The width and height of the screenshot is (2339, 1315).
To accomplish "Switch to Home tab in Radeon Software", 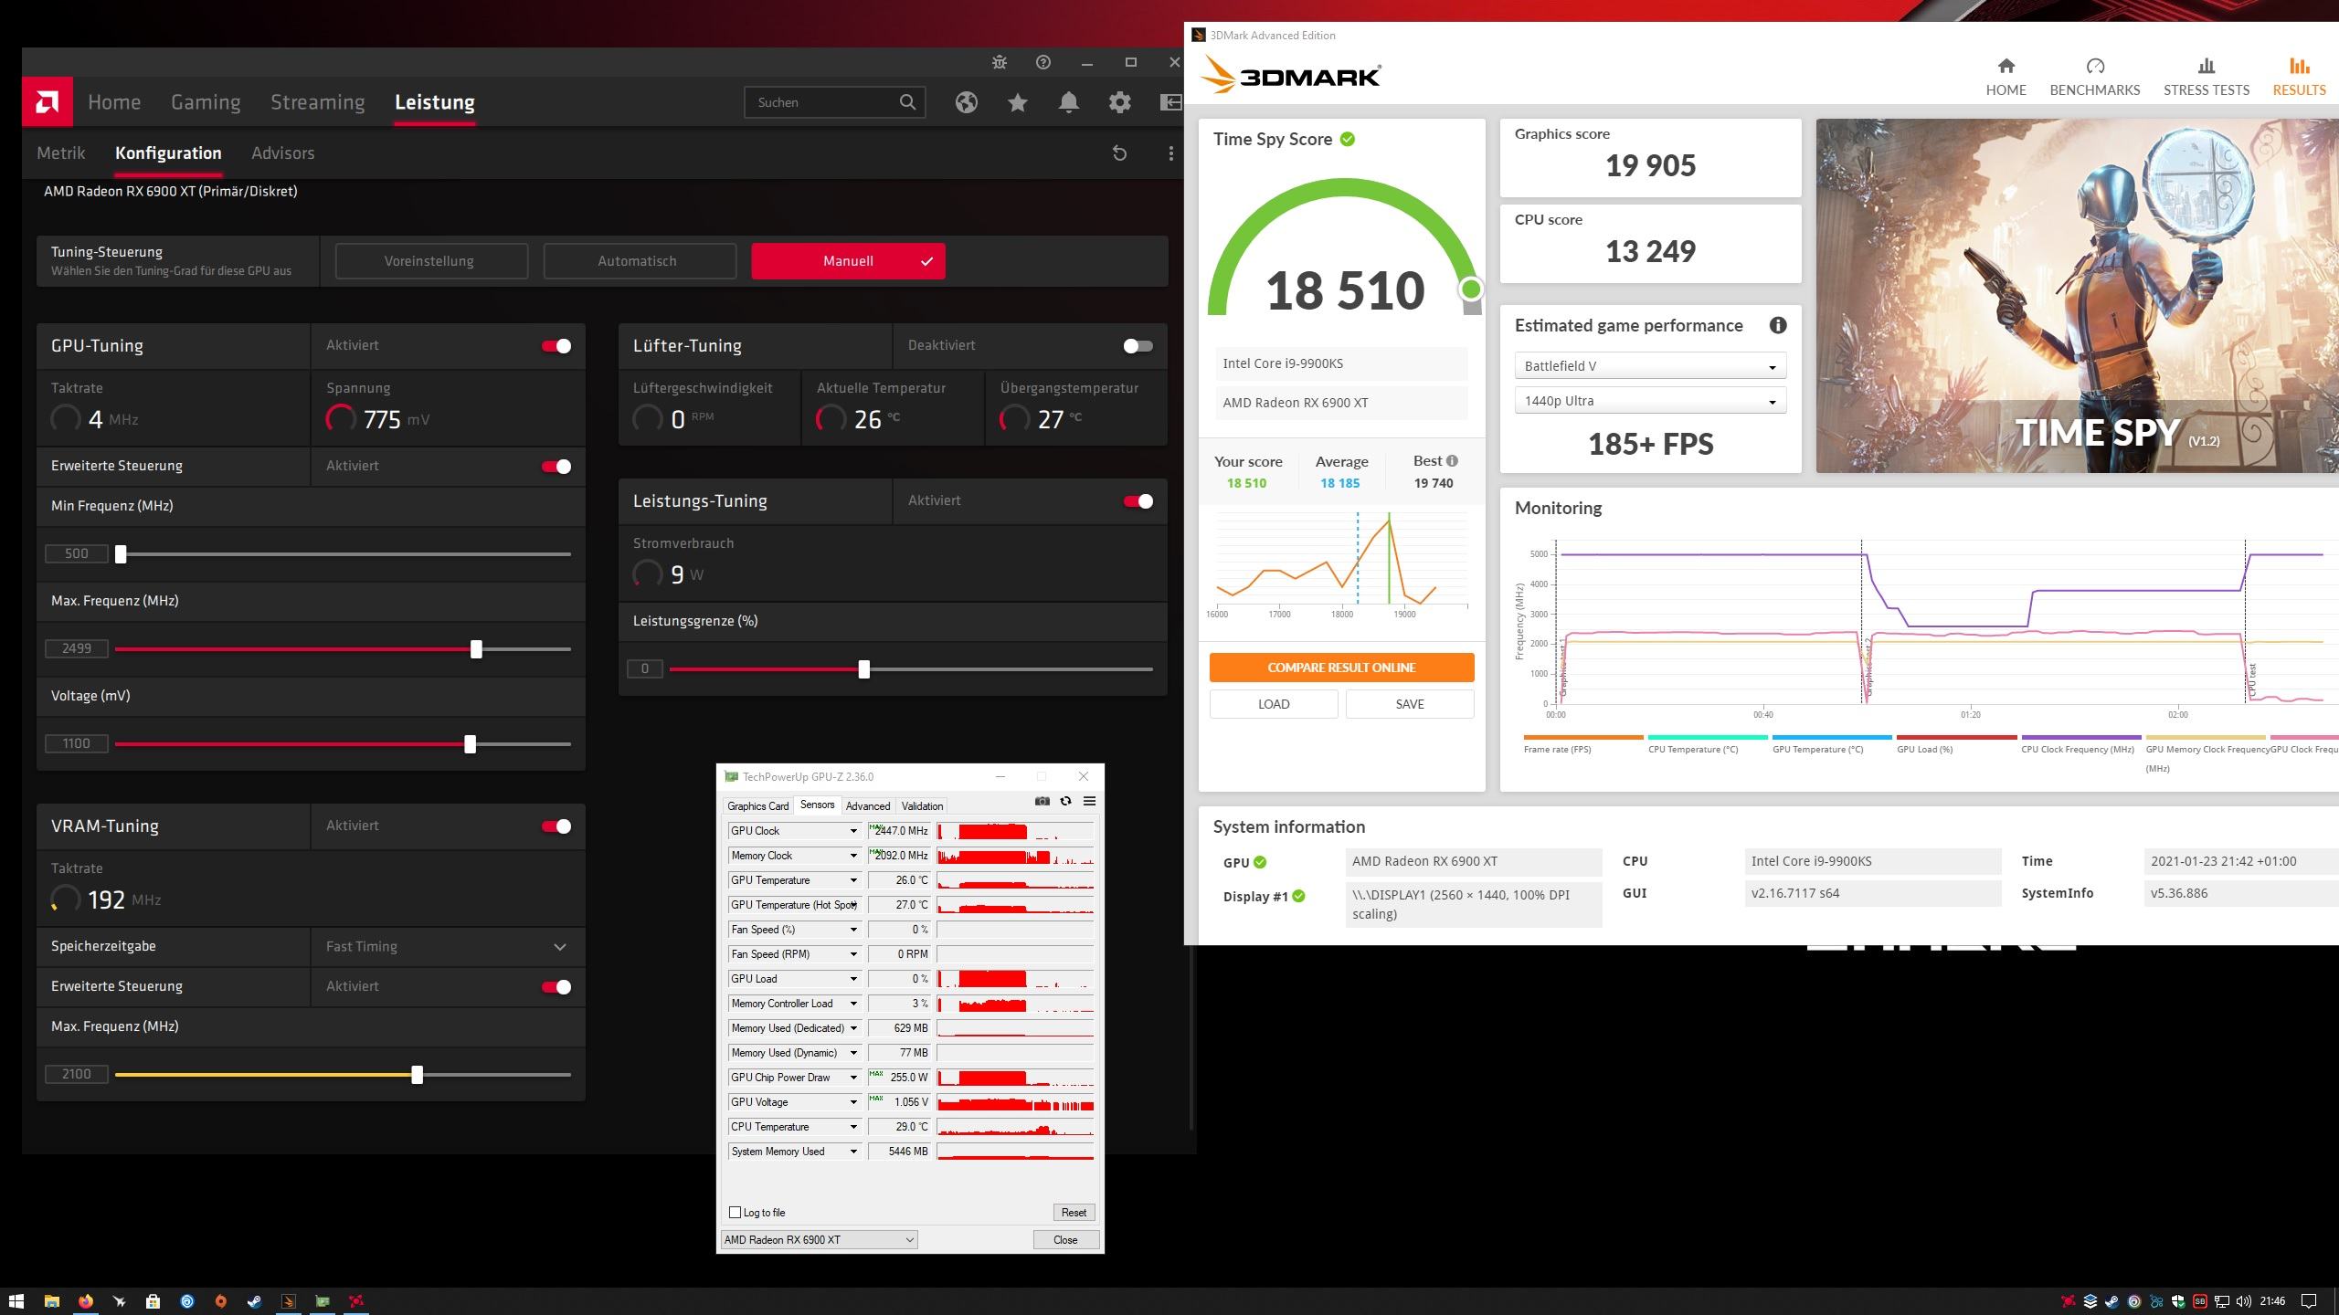I will [114, 102].
